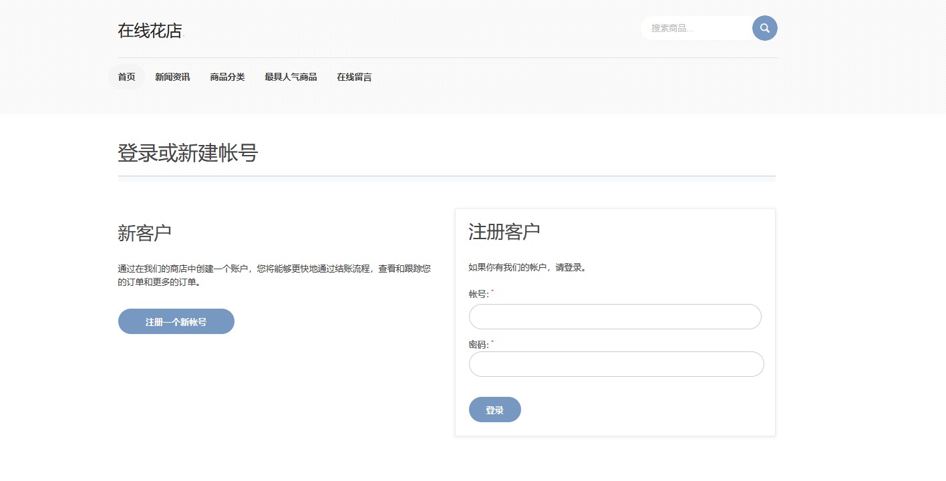Focus the 搜索商品 search field
The image size is (946, 481).
pos(697,28)
